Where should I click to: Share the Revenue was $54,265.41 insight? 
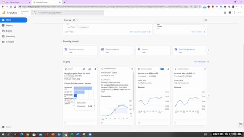pyautogui.click(x=168, y=69)
